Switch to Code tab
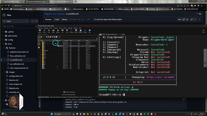This screenshot has height=116, width=207. click(57, 19)
